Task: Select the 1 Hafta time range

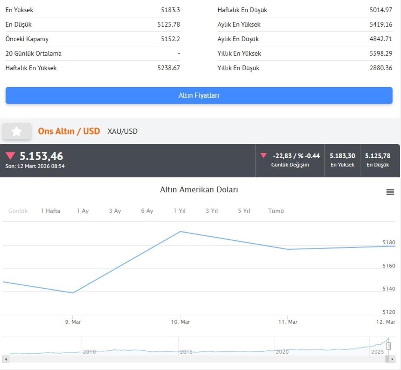Action: 50,211
